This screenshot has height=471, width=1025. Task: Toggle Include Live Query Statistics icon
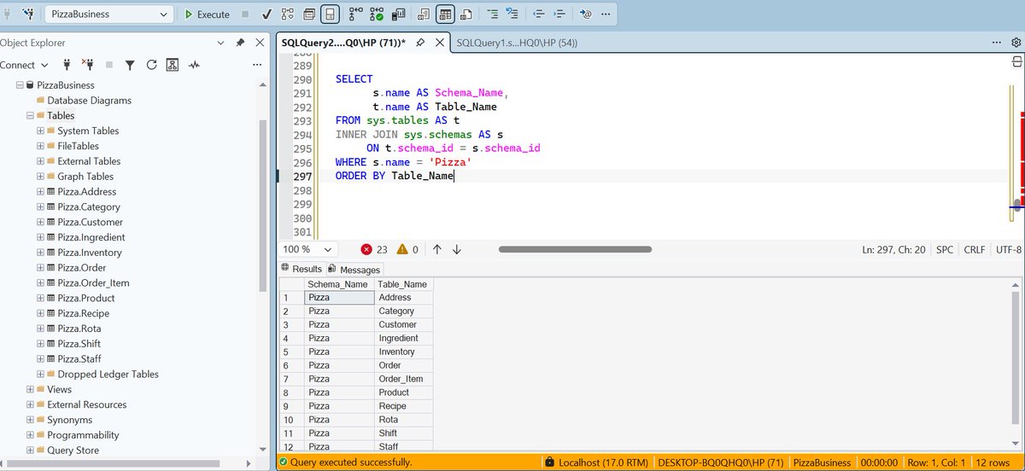(378, 15)
